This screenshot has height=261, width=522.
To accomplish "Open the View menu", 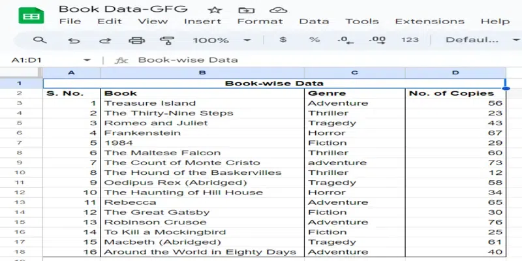I will 153,22.
